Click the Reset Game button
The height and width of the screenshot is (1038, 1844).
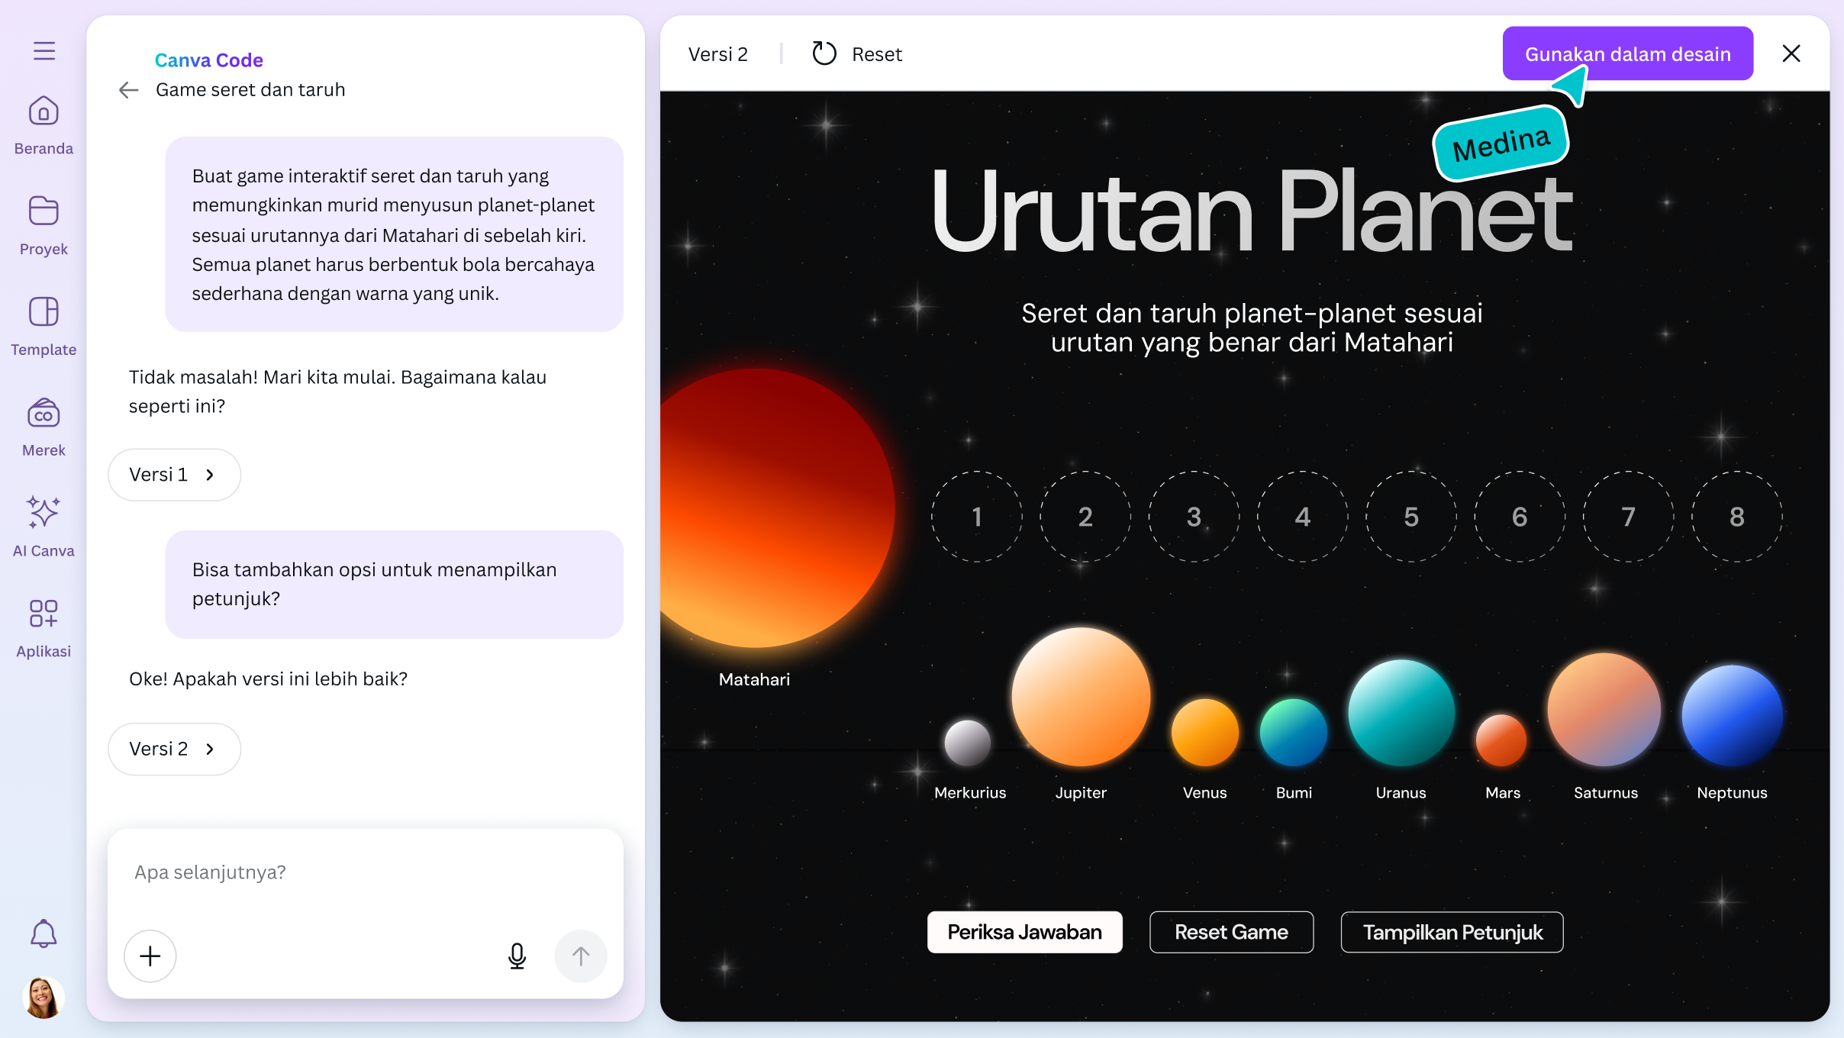[x=1231, y=932]
